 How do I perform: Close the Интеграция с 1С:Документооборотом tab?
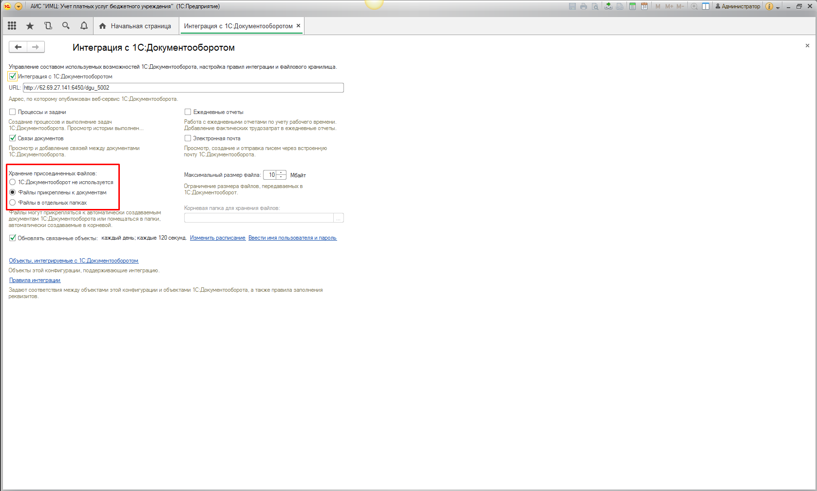click(x=298, y=26)
